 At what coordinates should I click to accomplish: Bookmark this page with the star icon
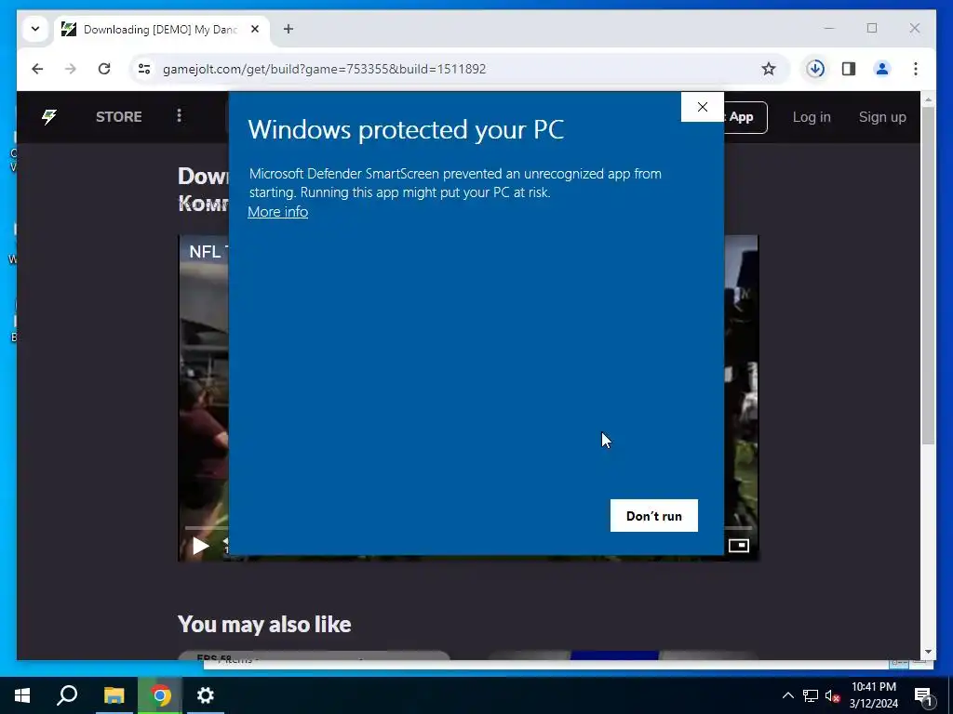[x=768, y=69]
